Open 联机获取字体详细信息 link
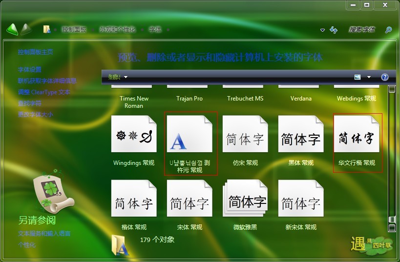The image size is (400, 262). (47, 81)
